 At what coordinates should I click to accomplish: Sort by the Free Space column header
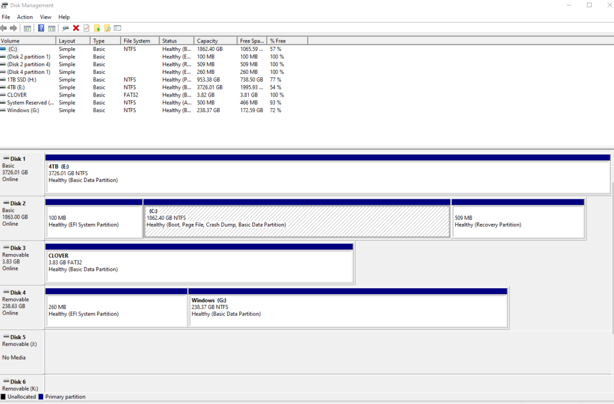pyautogui.click(x=252, y=41)
